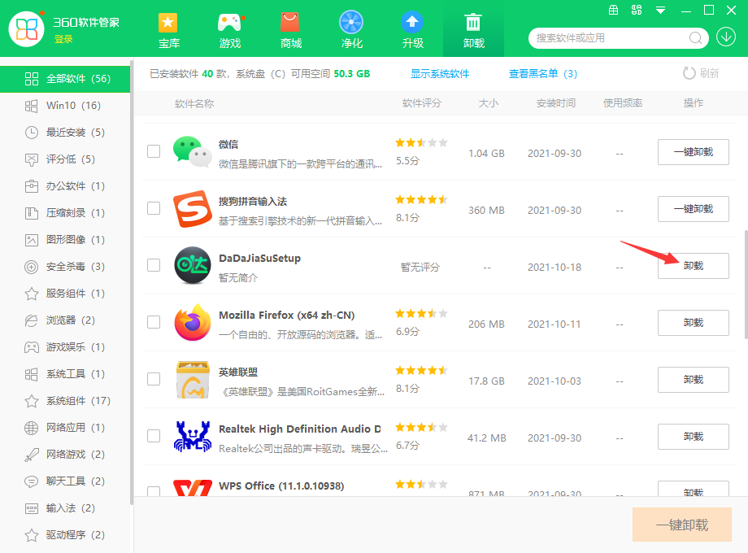Viewport: 748px width, 553px height.
Task: Sort by 软件评分 column header
Action: tap(422, 103)
